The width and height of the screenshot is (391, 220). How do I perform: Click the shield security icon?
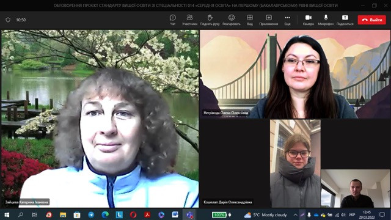pos(8,20)
